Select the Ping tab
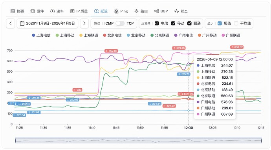 click(121, 11)
